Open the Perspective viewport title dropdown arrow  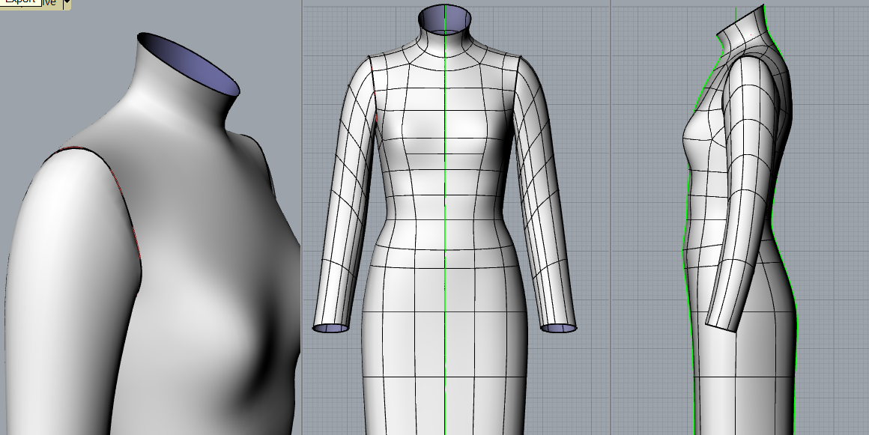click(67, 4)
